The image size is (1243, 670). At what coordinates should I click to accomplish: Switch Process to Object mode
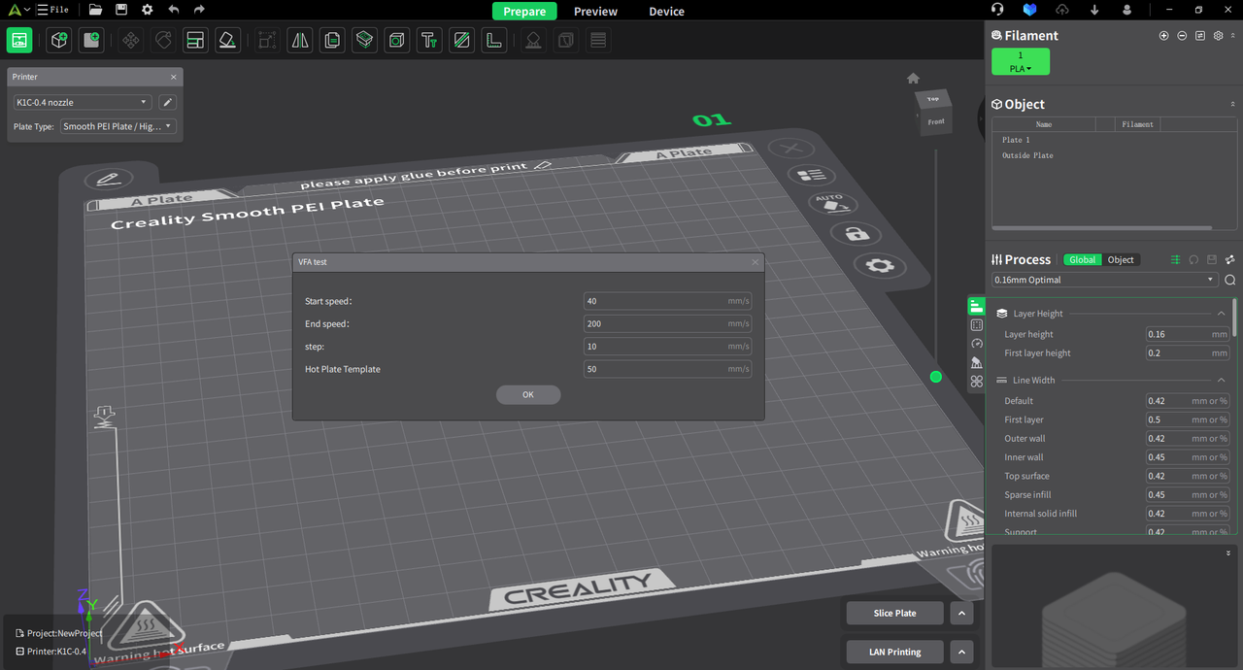coord(1121,260)
